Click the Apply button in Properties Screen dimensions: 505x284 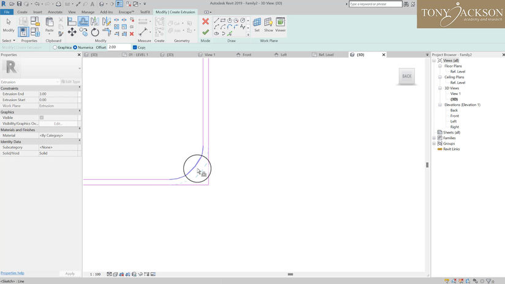(70, 274)
